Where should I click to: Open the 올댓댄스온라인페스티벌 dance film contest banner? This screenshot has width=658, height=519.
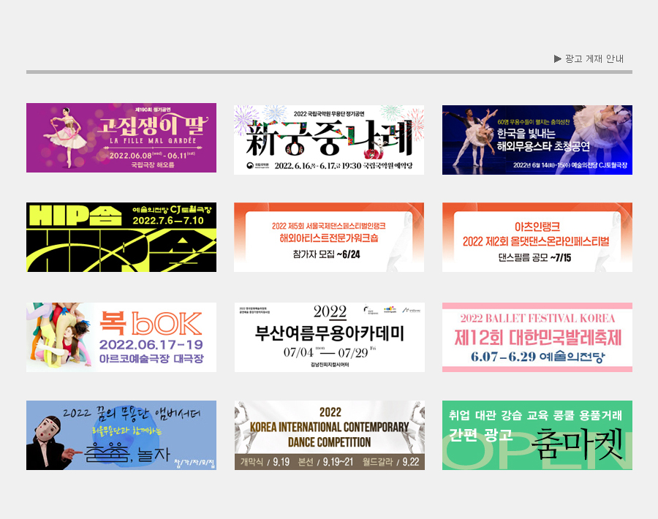click(x=537, y=237)
